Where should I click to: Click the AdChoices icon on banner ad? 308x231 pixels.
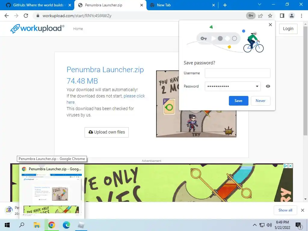click(285, 166)
